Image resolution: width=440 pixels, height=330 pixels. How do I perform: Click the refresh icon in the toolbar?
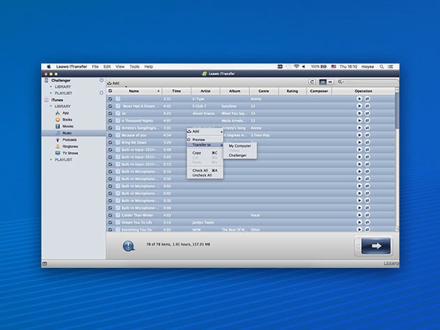pos(311,82)
